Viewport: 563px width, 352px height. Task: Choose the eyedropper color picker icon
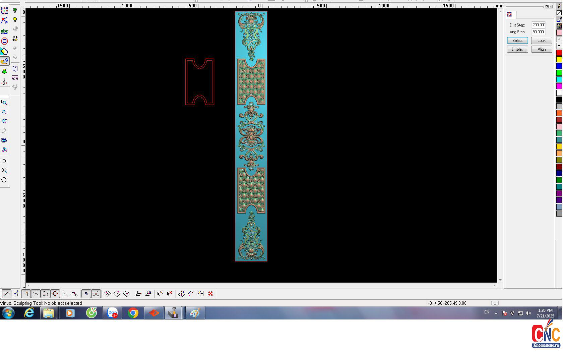click(559, 19)
